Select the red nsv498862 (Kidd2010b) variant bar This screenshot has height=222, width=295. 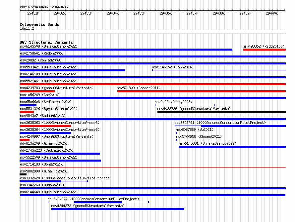tap(264, 50)
